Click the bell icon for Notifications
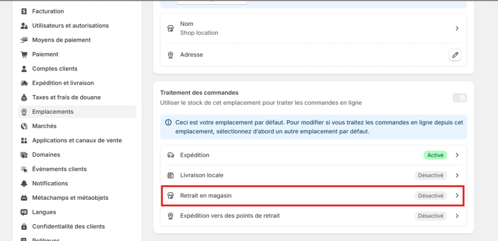The image size is (498, 241). [24, 184]
